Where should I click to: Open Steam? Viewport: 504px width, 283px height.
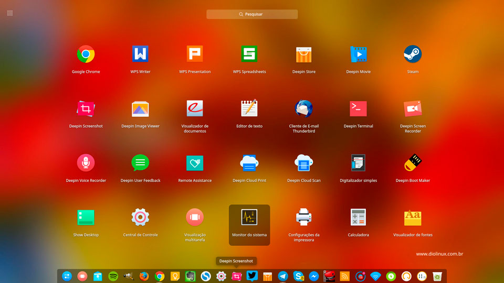pos(413,54)
